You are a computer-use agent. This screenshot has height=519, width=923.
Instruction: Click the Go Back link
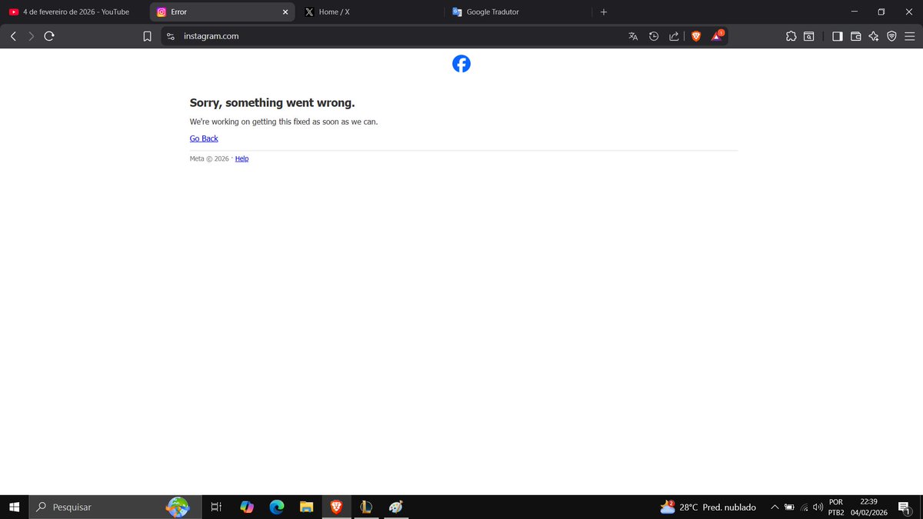[204, 138]
